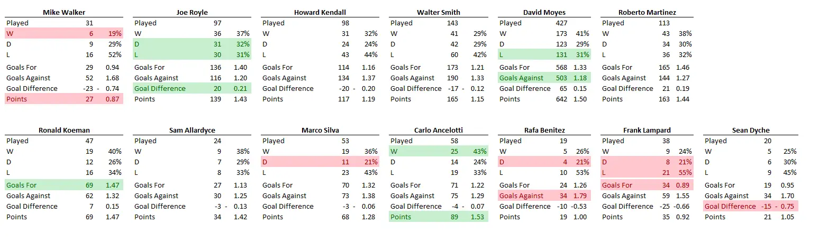Select the Walter Smith heading cell
819x242 pixels.
438,12
